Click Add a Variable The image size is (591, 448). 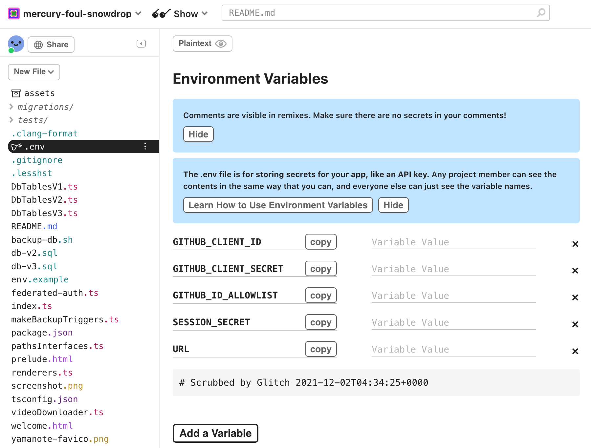tap(215, 433)
